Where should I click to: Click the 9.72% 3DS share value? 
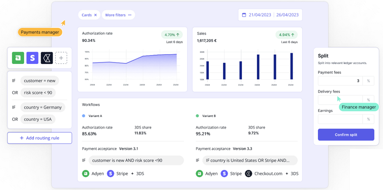click(253, 133)
